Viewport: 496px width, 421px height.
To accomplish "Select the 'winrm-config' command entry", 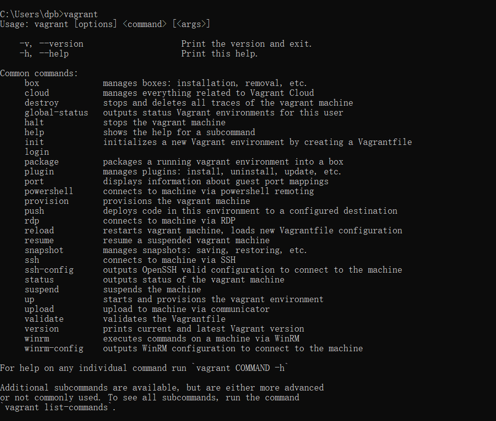I will (x=54, y=348).
